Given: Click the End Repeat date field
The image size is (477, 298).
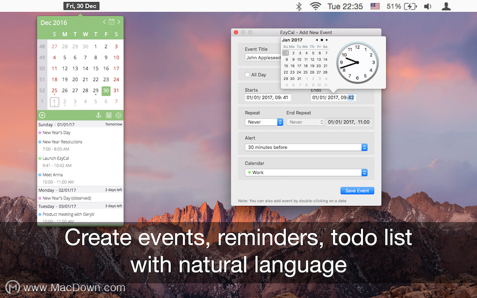Looking at the screenshot, I should [349, 122].
